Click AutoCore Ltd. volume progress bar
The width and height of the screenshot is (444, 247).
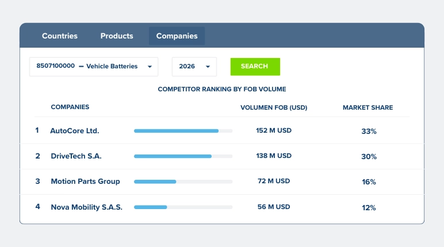183,131
